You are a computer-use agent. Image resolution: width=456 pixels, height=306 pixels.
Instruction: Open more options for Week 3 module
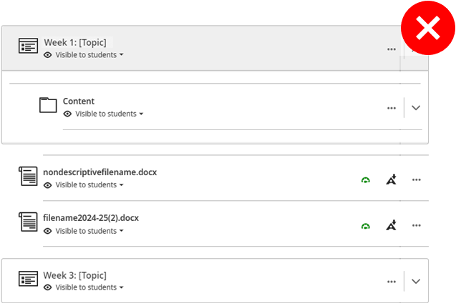click(392, 282)
